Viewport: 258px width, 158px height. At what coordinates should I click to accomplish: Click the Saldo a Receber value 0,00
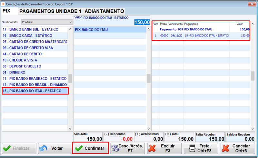tap(250, 139)
